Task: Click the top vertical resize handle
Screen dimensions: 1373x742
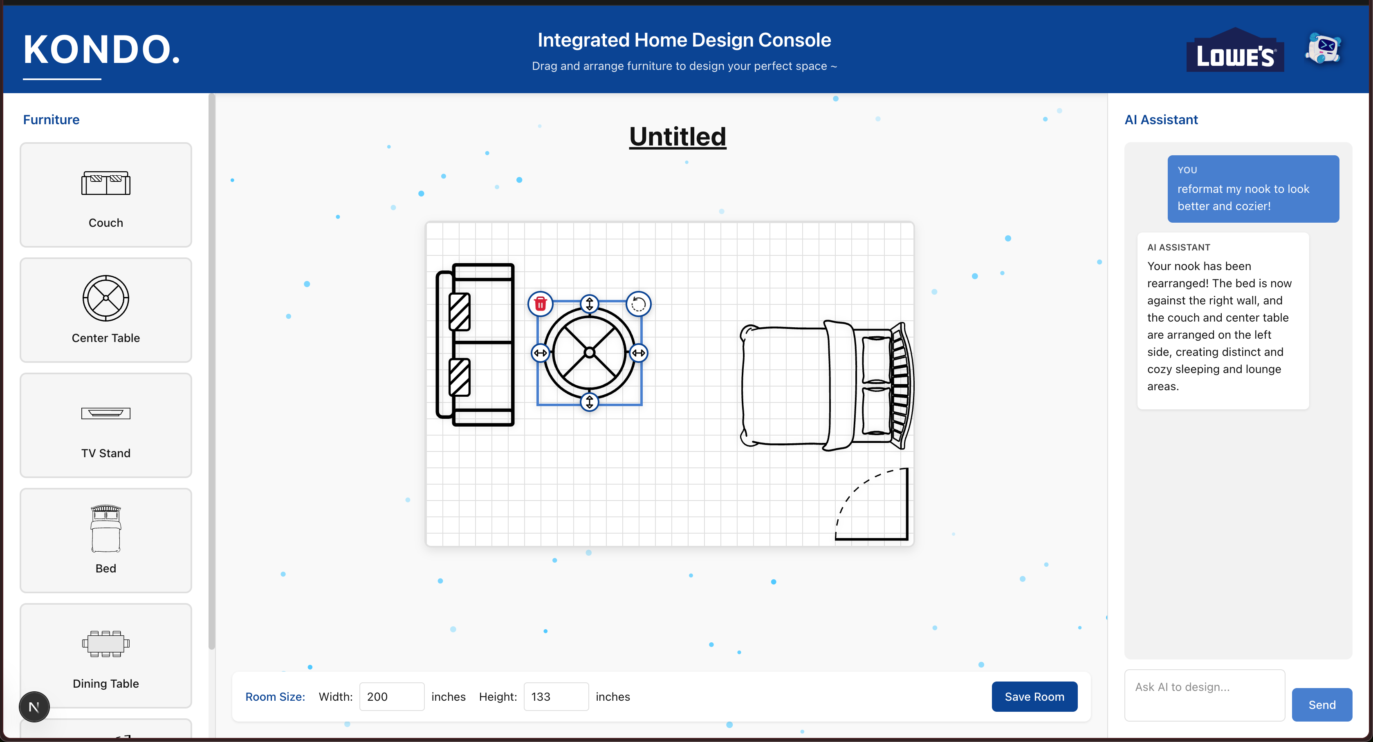Action: click(x=589, y=304)
